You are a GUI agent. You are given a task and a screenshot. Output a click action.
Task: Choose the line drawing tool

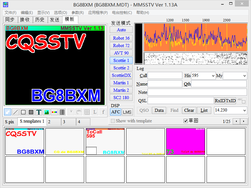point(15,112)
